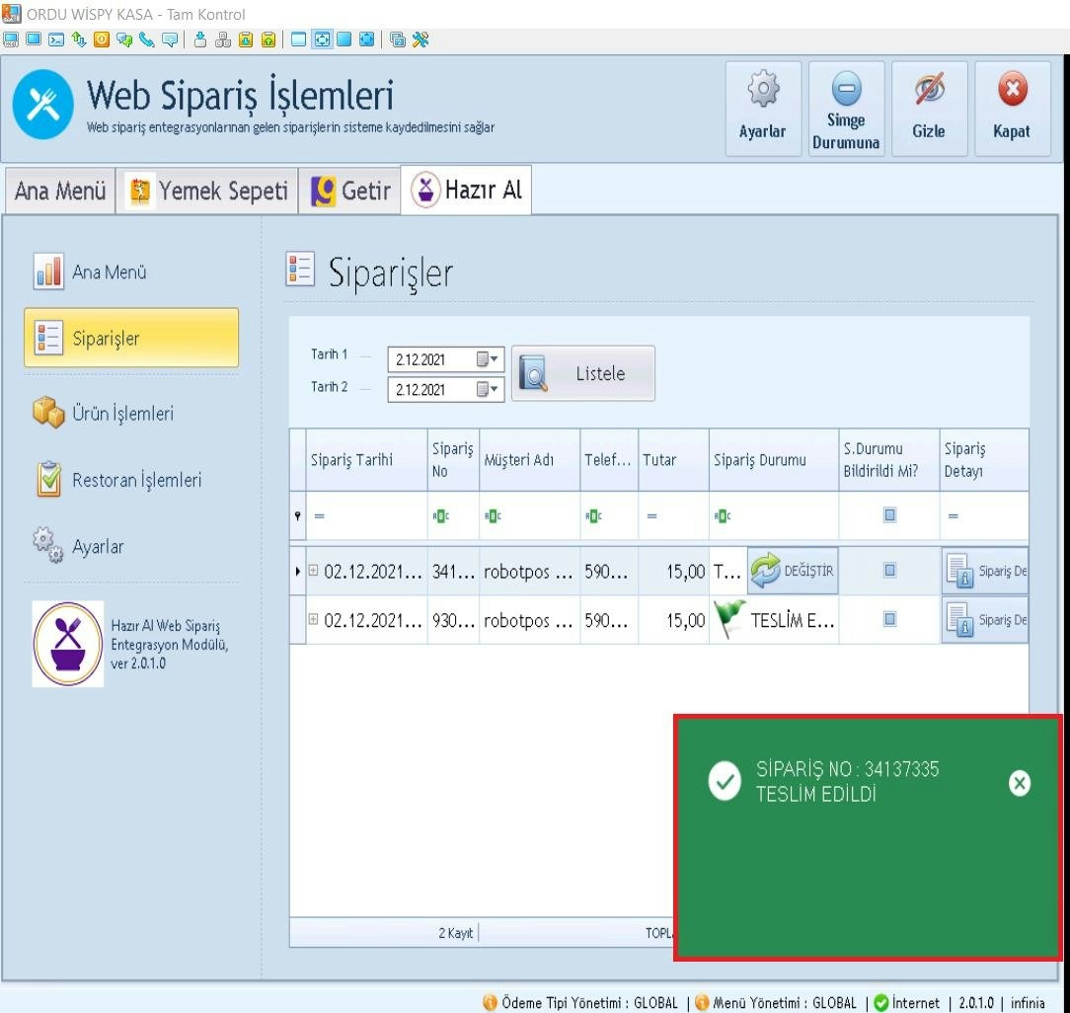The image size is (1070, 1013).
Task: Open the Tutar filter operator selector
Action: (x=651, y=516)
